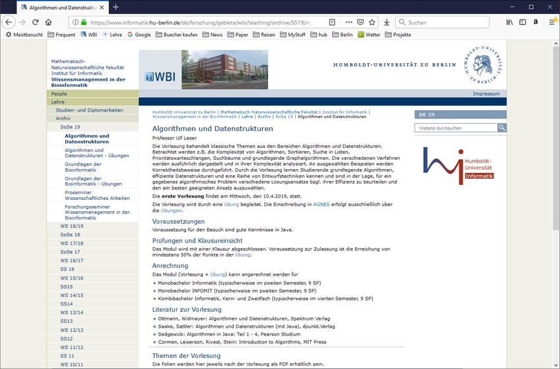Open the downloads panel

[387, 22]
